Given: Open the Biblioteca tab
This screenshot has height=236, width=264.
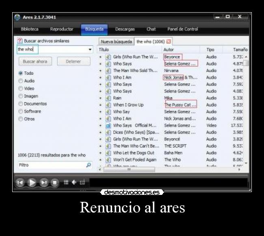Looking at the screenshot, I should click(x=30, y=29).
